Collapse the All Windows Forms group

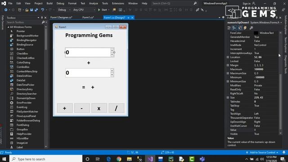pyautogui.click(x=8, y=27)
